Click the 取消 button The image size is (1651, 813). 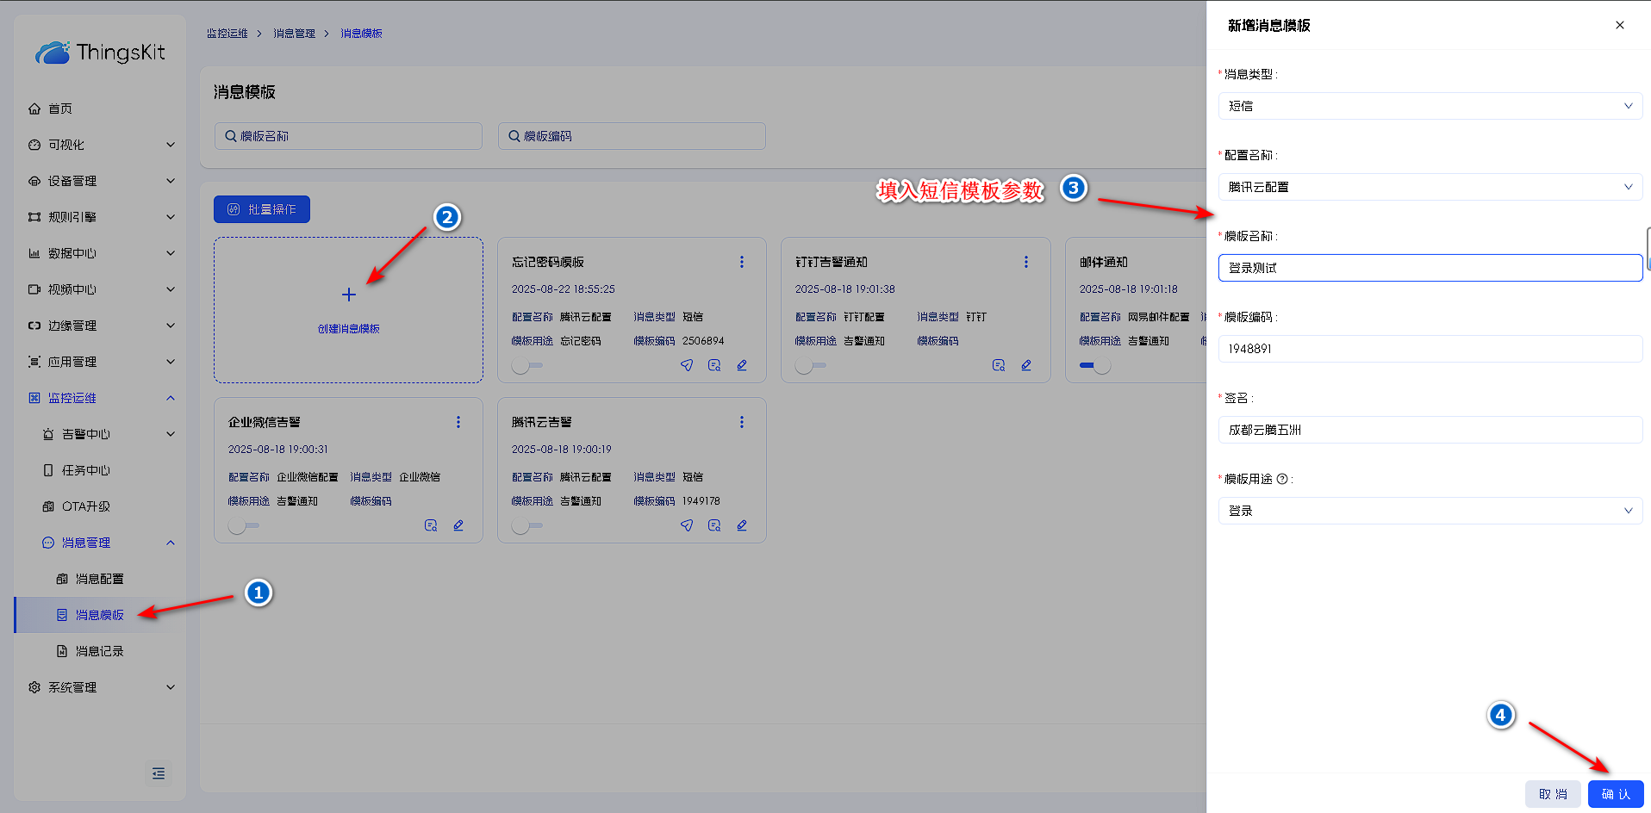pyautogui.click(x=1552, y=794)
